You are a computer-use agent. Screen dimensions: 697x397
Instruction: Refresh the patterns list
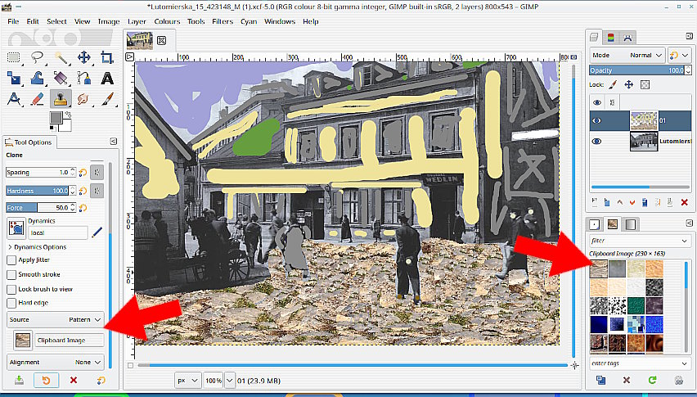coord(652,380)
